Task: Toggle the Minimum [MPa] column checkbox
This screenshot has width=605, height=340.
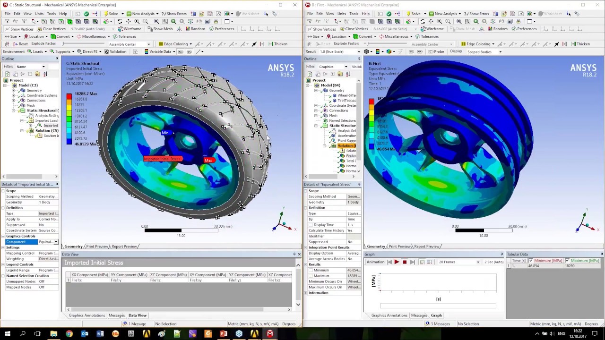Action: [531, 261]
